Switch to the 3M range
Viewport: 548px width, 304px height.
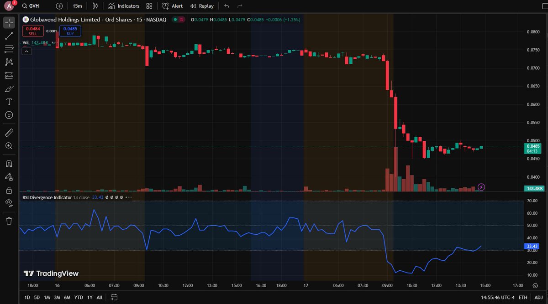click(58, 297)
